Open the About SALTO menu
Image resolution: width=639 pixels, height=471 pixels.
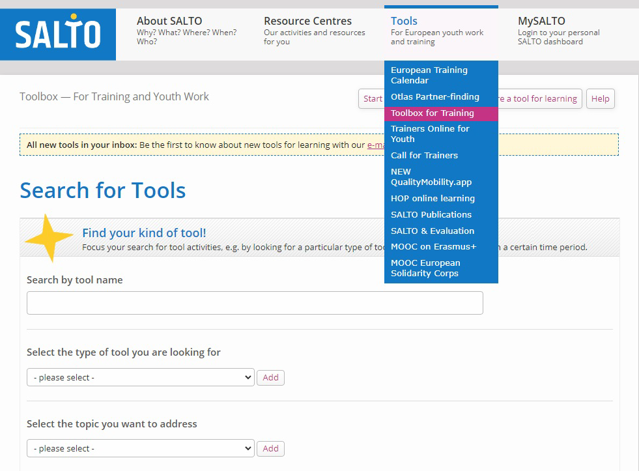coord(186,31)
